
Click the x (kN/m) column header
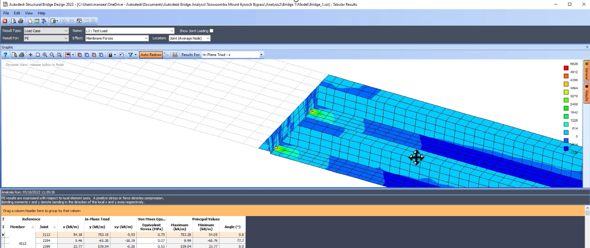[71, 227]
